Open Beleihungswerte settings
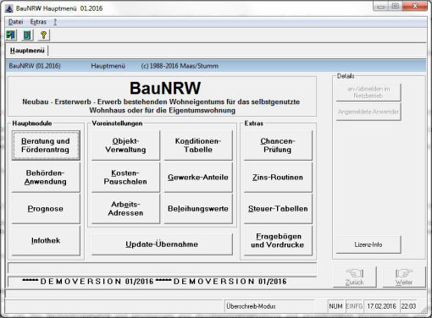Screen dimensions: 432x318 click(x=198, y=209)
